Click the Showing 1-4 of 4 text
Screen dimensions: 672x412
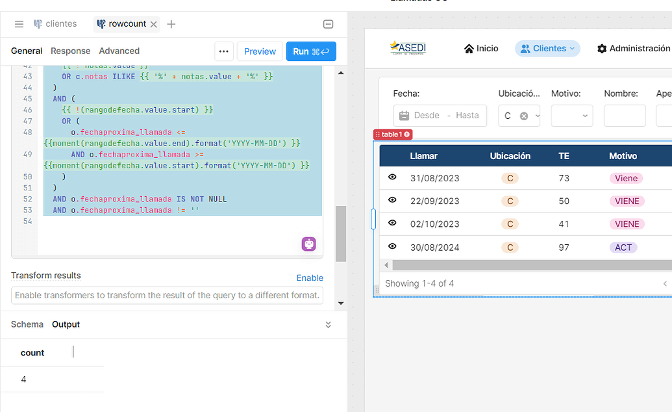pyautogui.click(x=419, y=284)
